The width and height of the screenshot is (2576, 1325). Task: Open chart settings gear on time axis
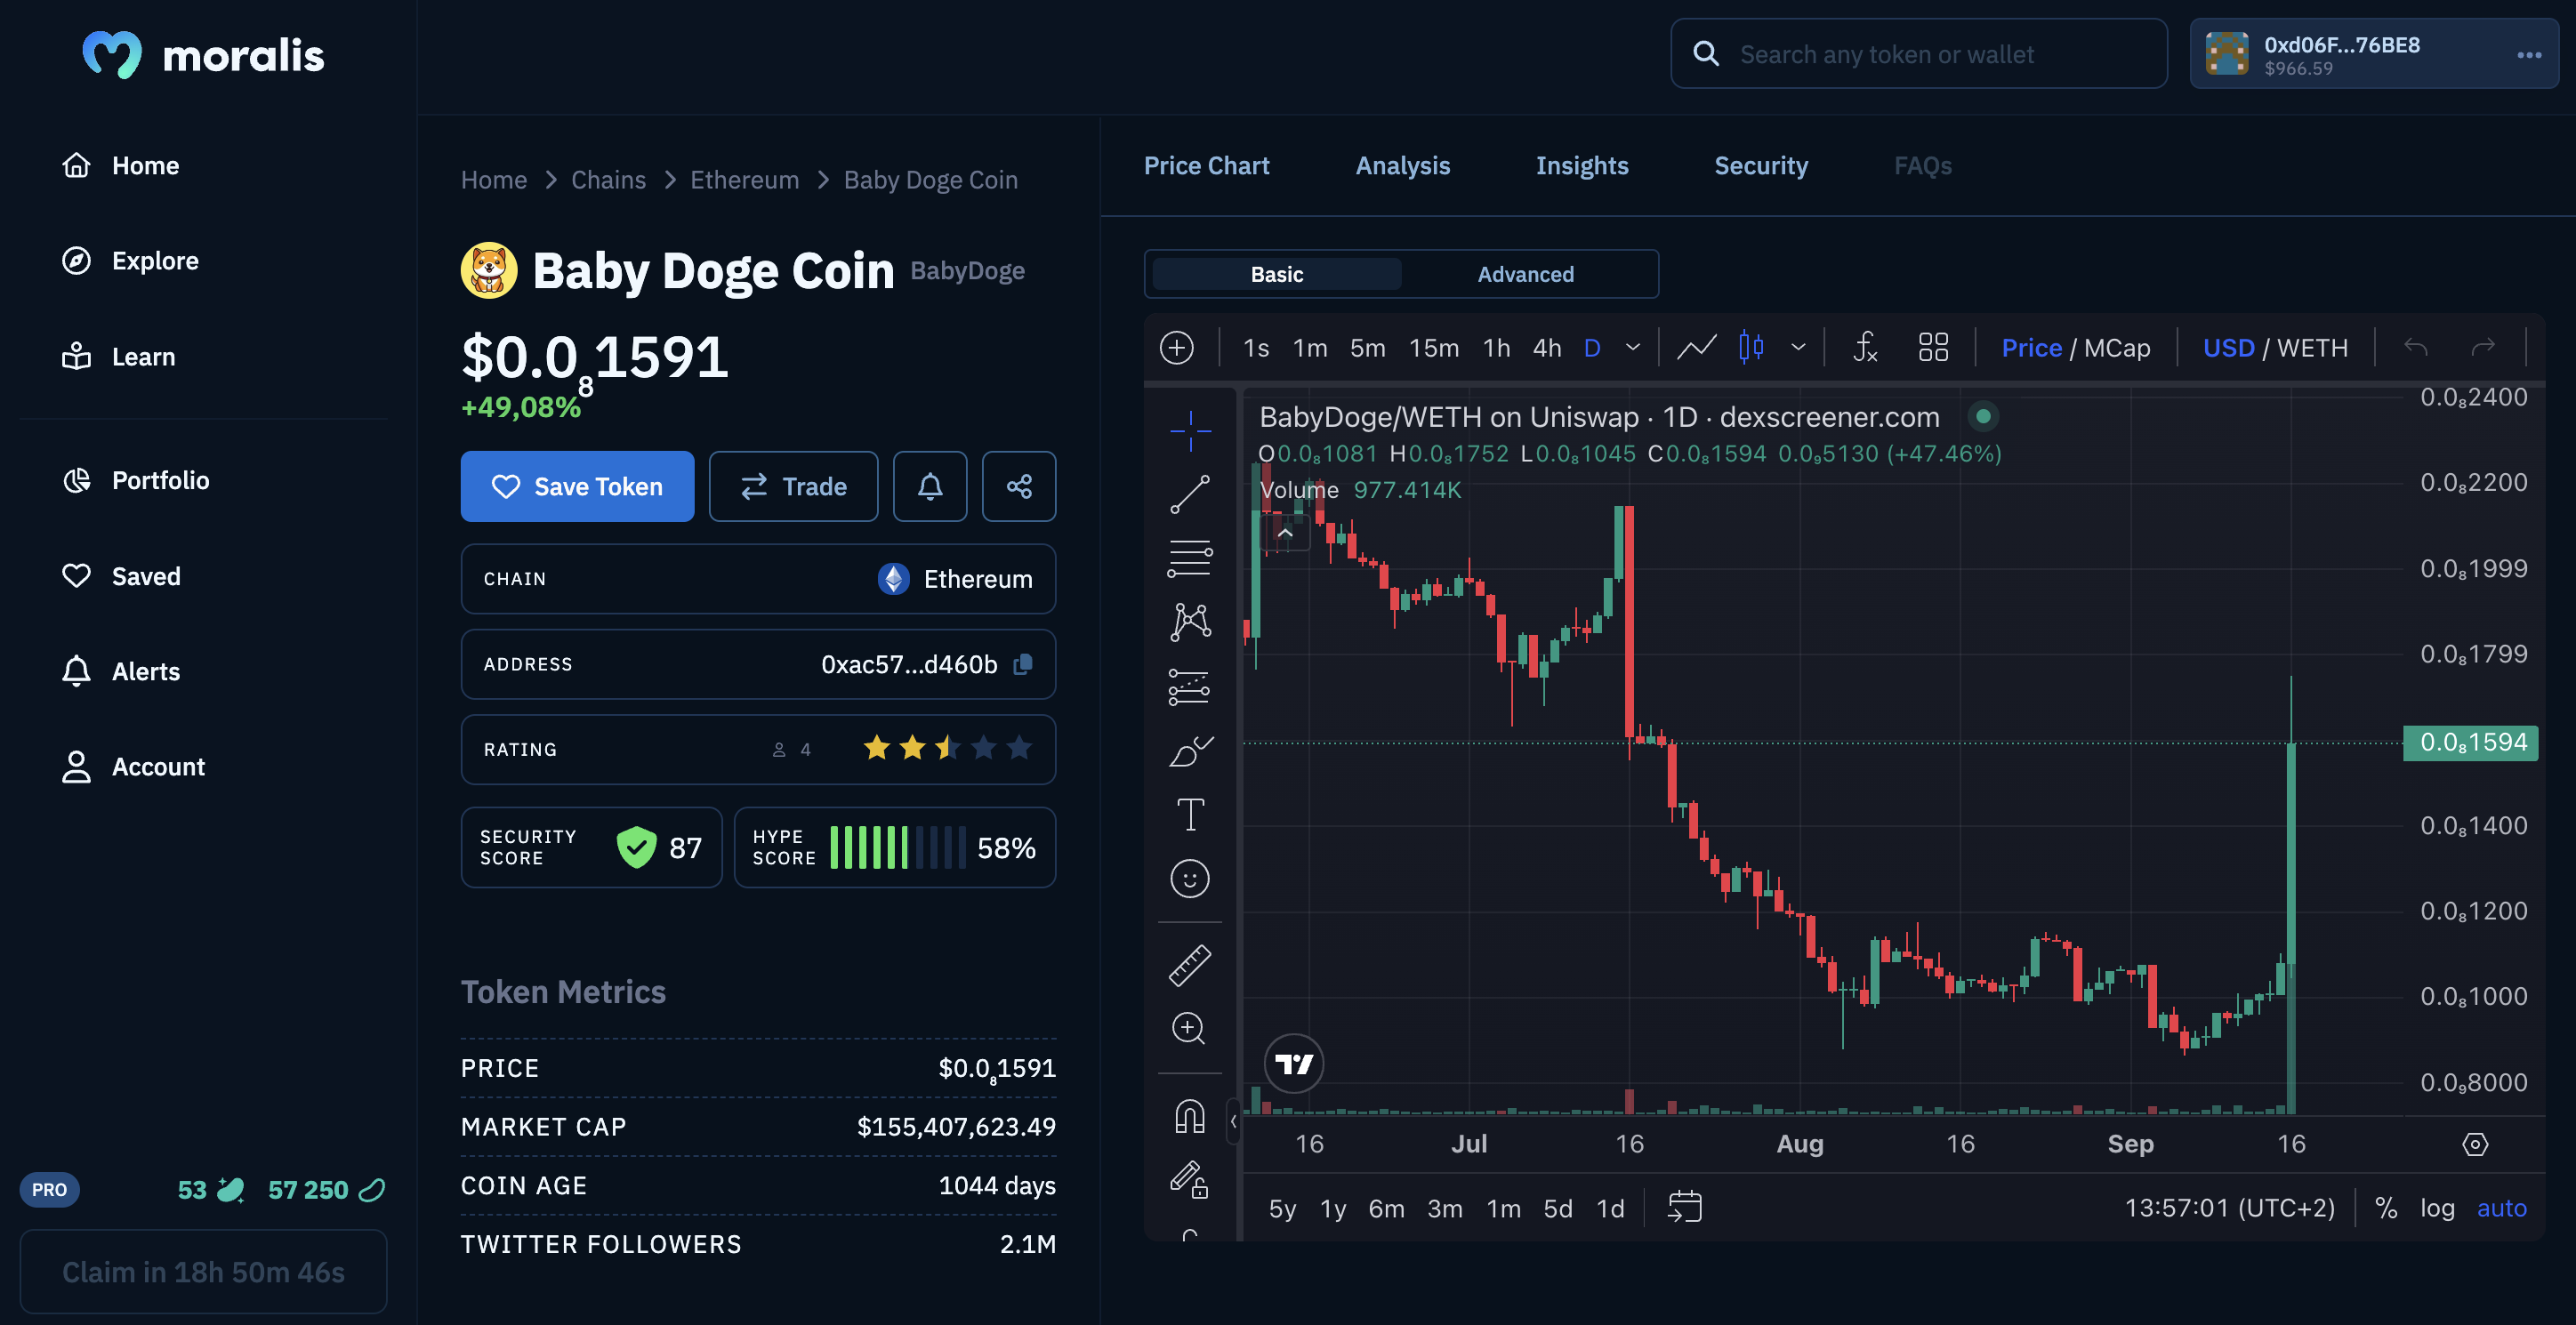(2475, 1144)
